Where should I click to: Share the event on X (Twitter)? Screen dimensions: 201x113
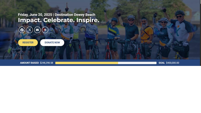(x=30, y=30)
